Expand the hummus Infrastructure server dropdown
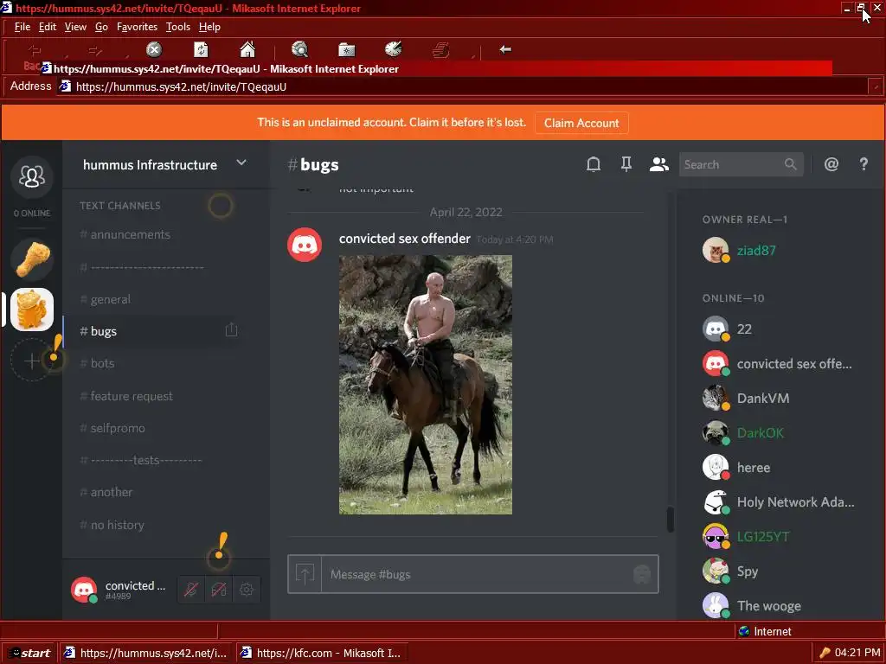This screenshot has width=886, height=664. (x=241, y=163)
